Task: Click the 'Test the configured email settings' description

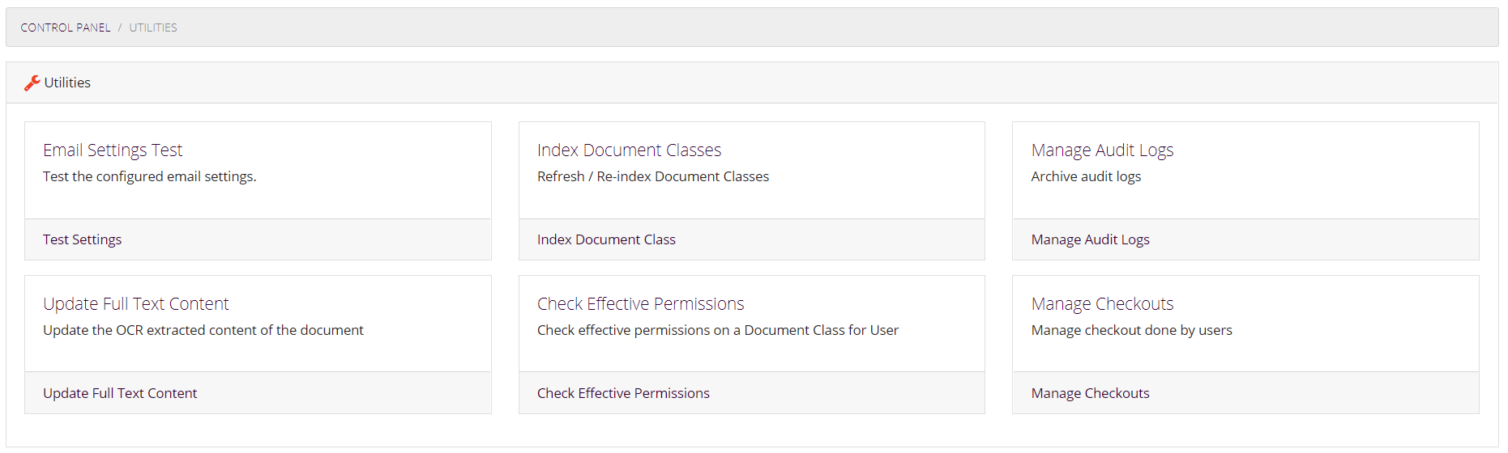Action: (149, 176)
